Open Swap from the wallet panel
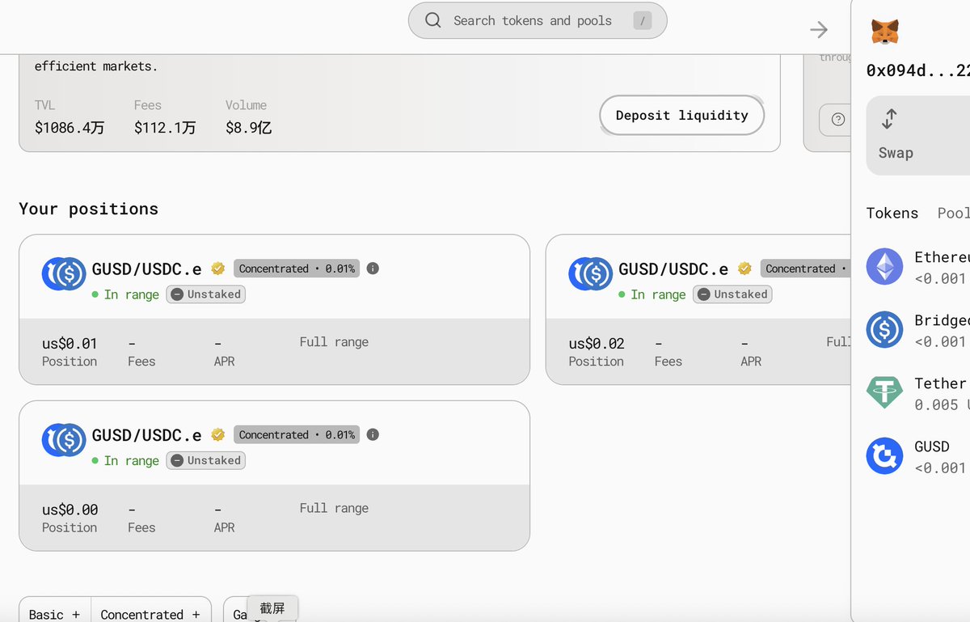970x622 pixels. click(x=917, y=136)
